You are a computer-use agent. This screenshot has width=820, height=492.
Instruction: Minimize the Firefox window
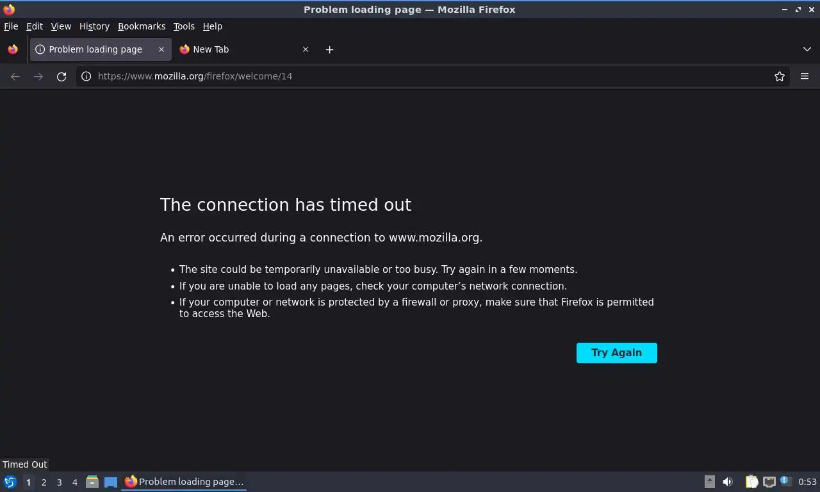(x=785, y=10)
